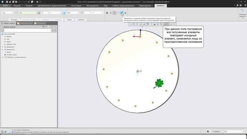Switch to the Инструменты ribbon tab
This screenshot has width=247, height=139.
(93, 5)
